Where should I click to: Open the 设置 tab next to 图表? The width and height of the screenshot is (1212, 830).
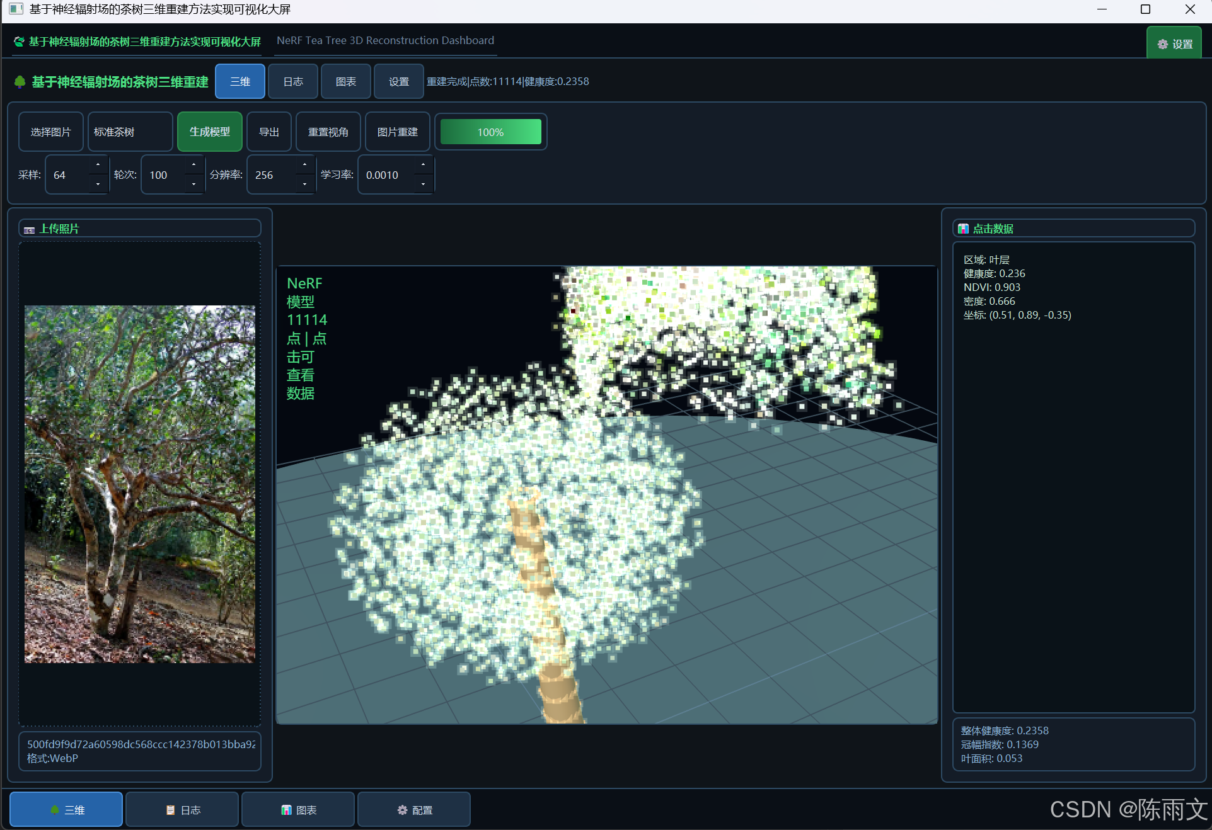(x=399, y=81)
